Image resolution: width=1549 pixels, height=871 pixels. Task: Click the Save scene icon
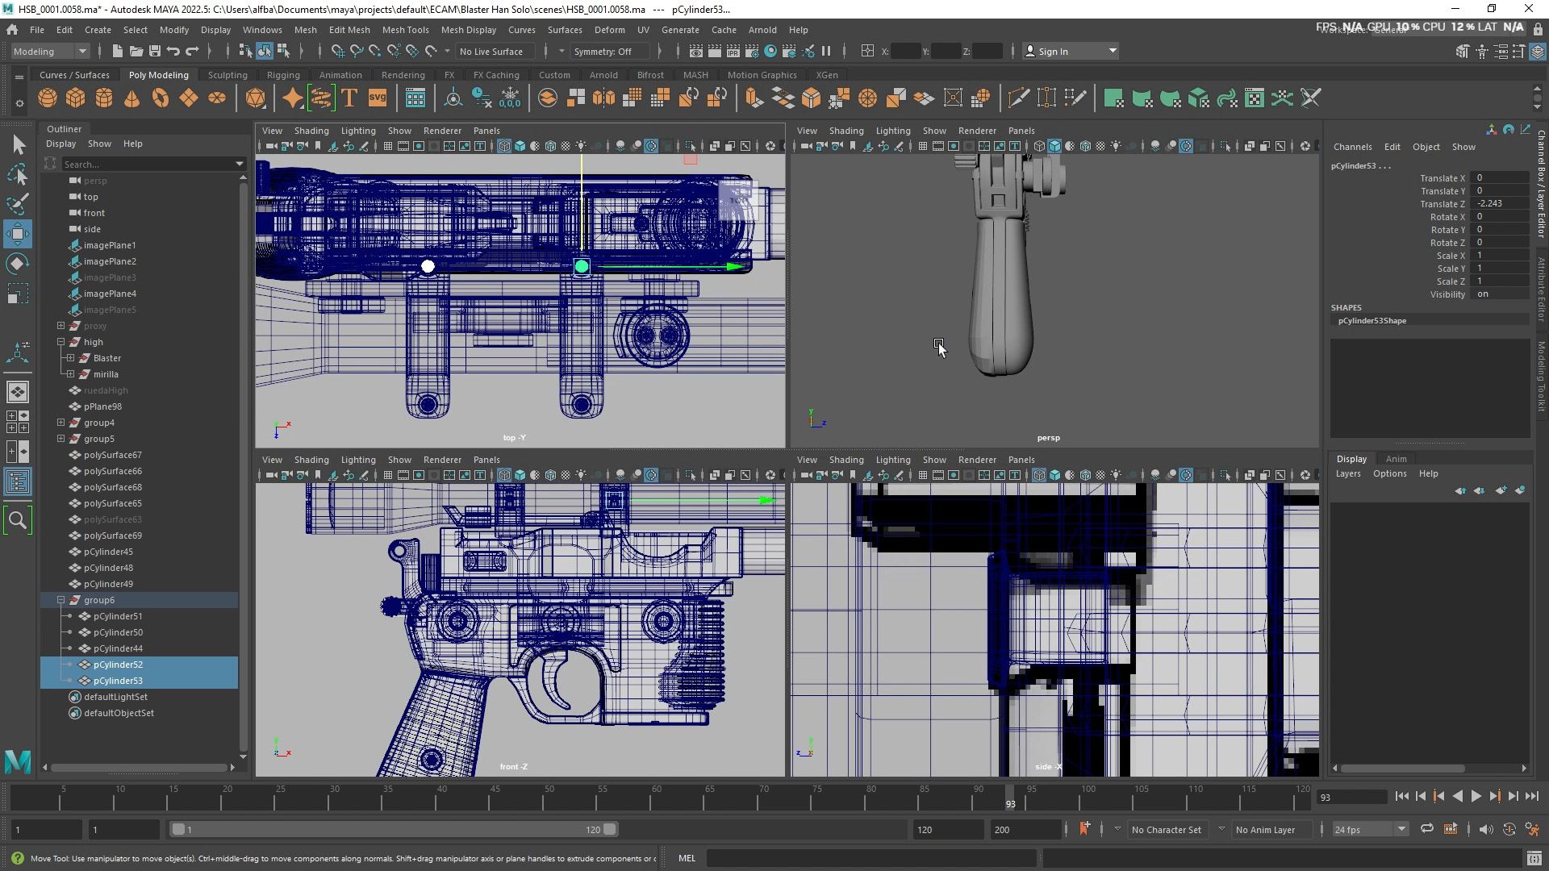pos(155,51)
